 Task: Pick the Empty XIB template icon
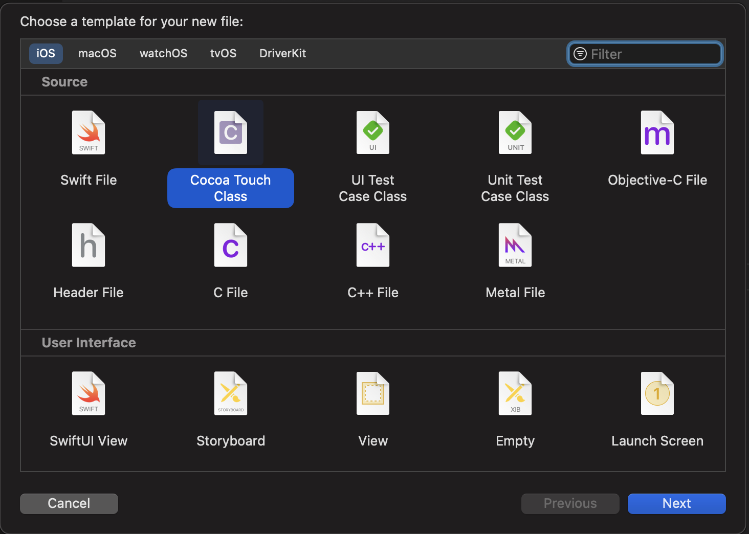point(515,393)
